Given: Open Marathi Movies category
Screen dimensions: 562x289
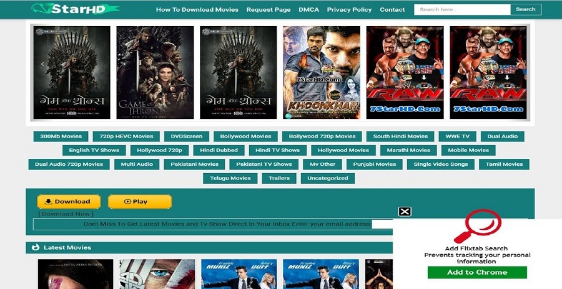Looking at the screenshot, I should [408, 150].
